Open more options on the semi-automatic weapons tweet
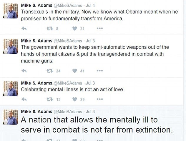Viewport: 186px width, 141px height. pos(100,71)
